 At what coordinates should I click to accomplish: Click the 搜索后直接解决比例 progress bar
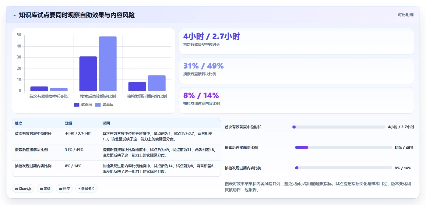coord(343,147)
